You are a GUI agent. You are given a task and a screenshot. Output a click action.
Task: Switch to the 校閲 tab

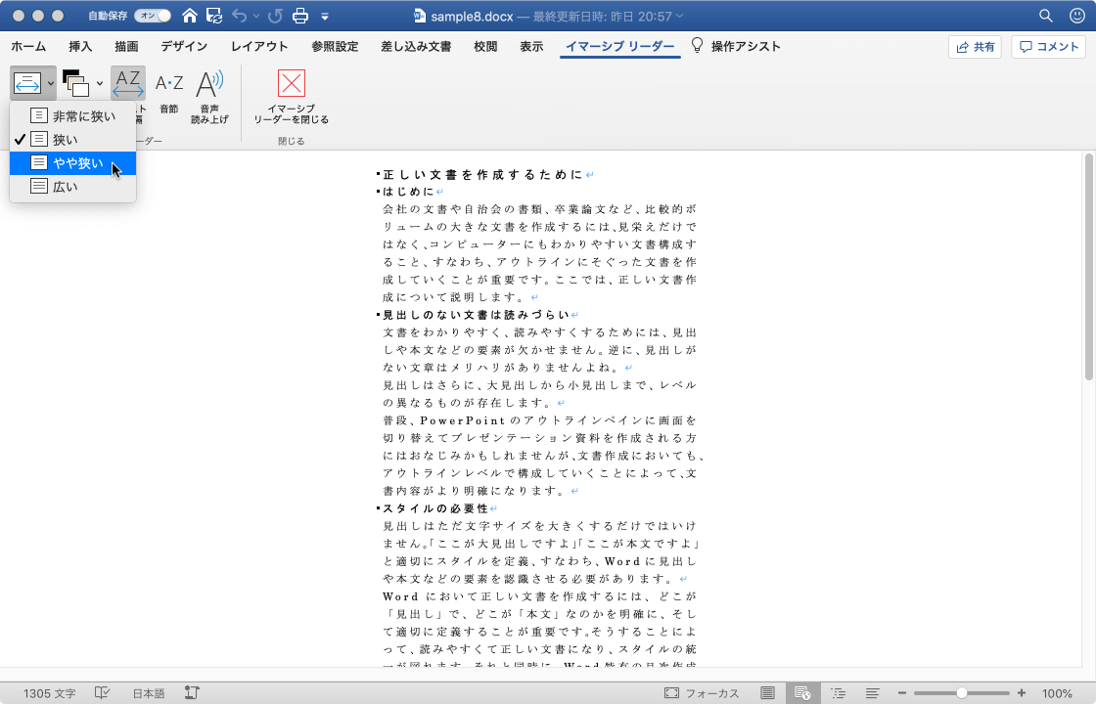(x=485, y=46)
